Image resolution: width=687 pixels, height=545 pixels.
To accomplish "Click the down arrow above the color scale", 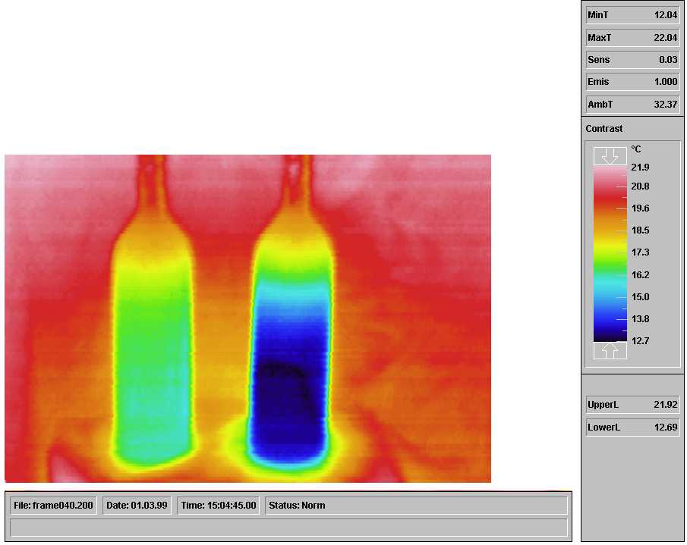I will (610, 156).
